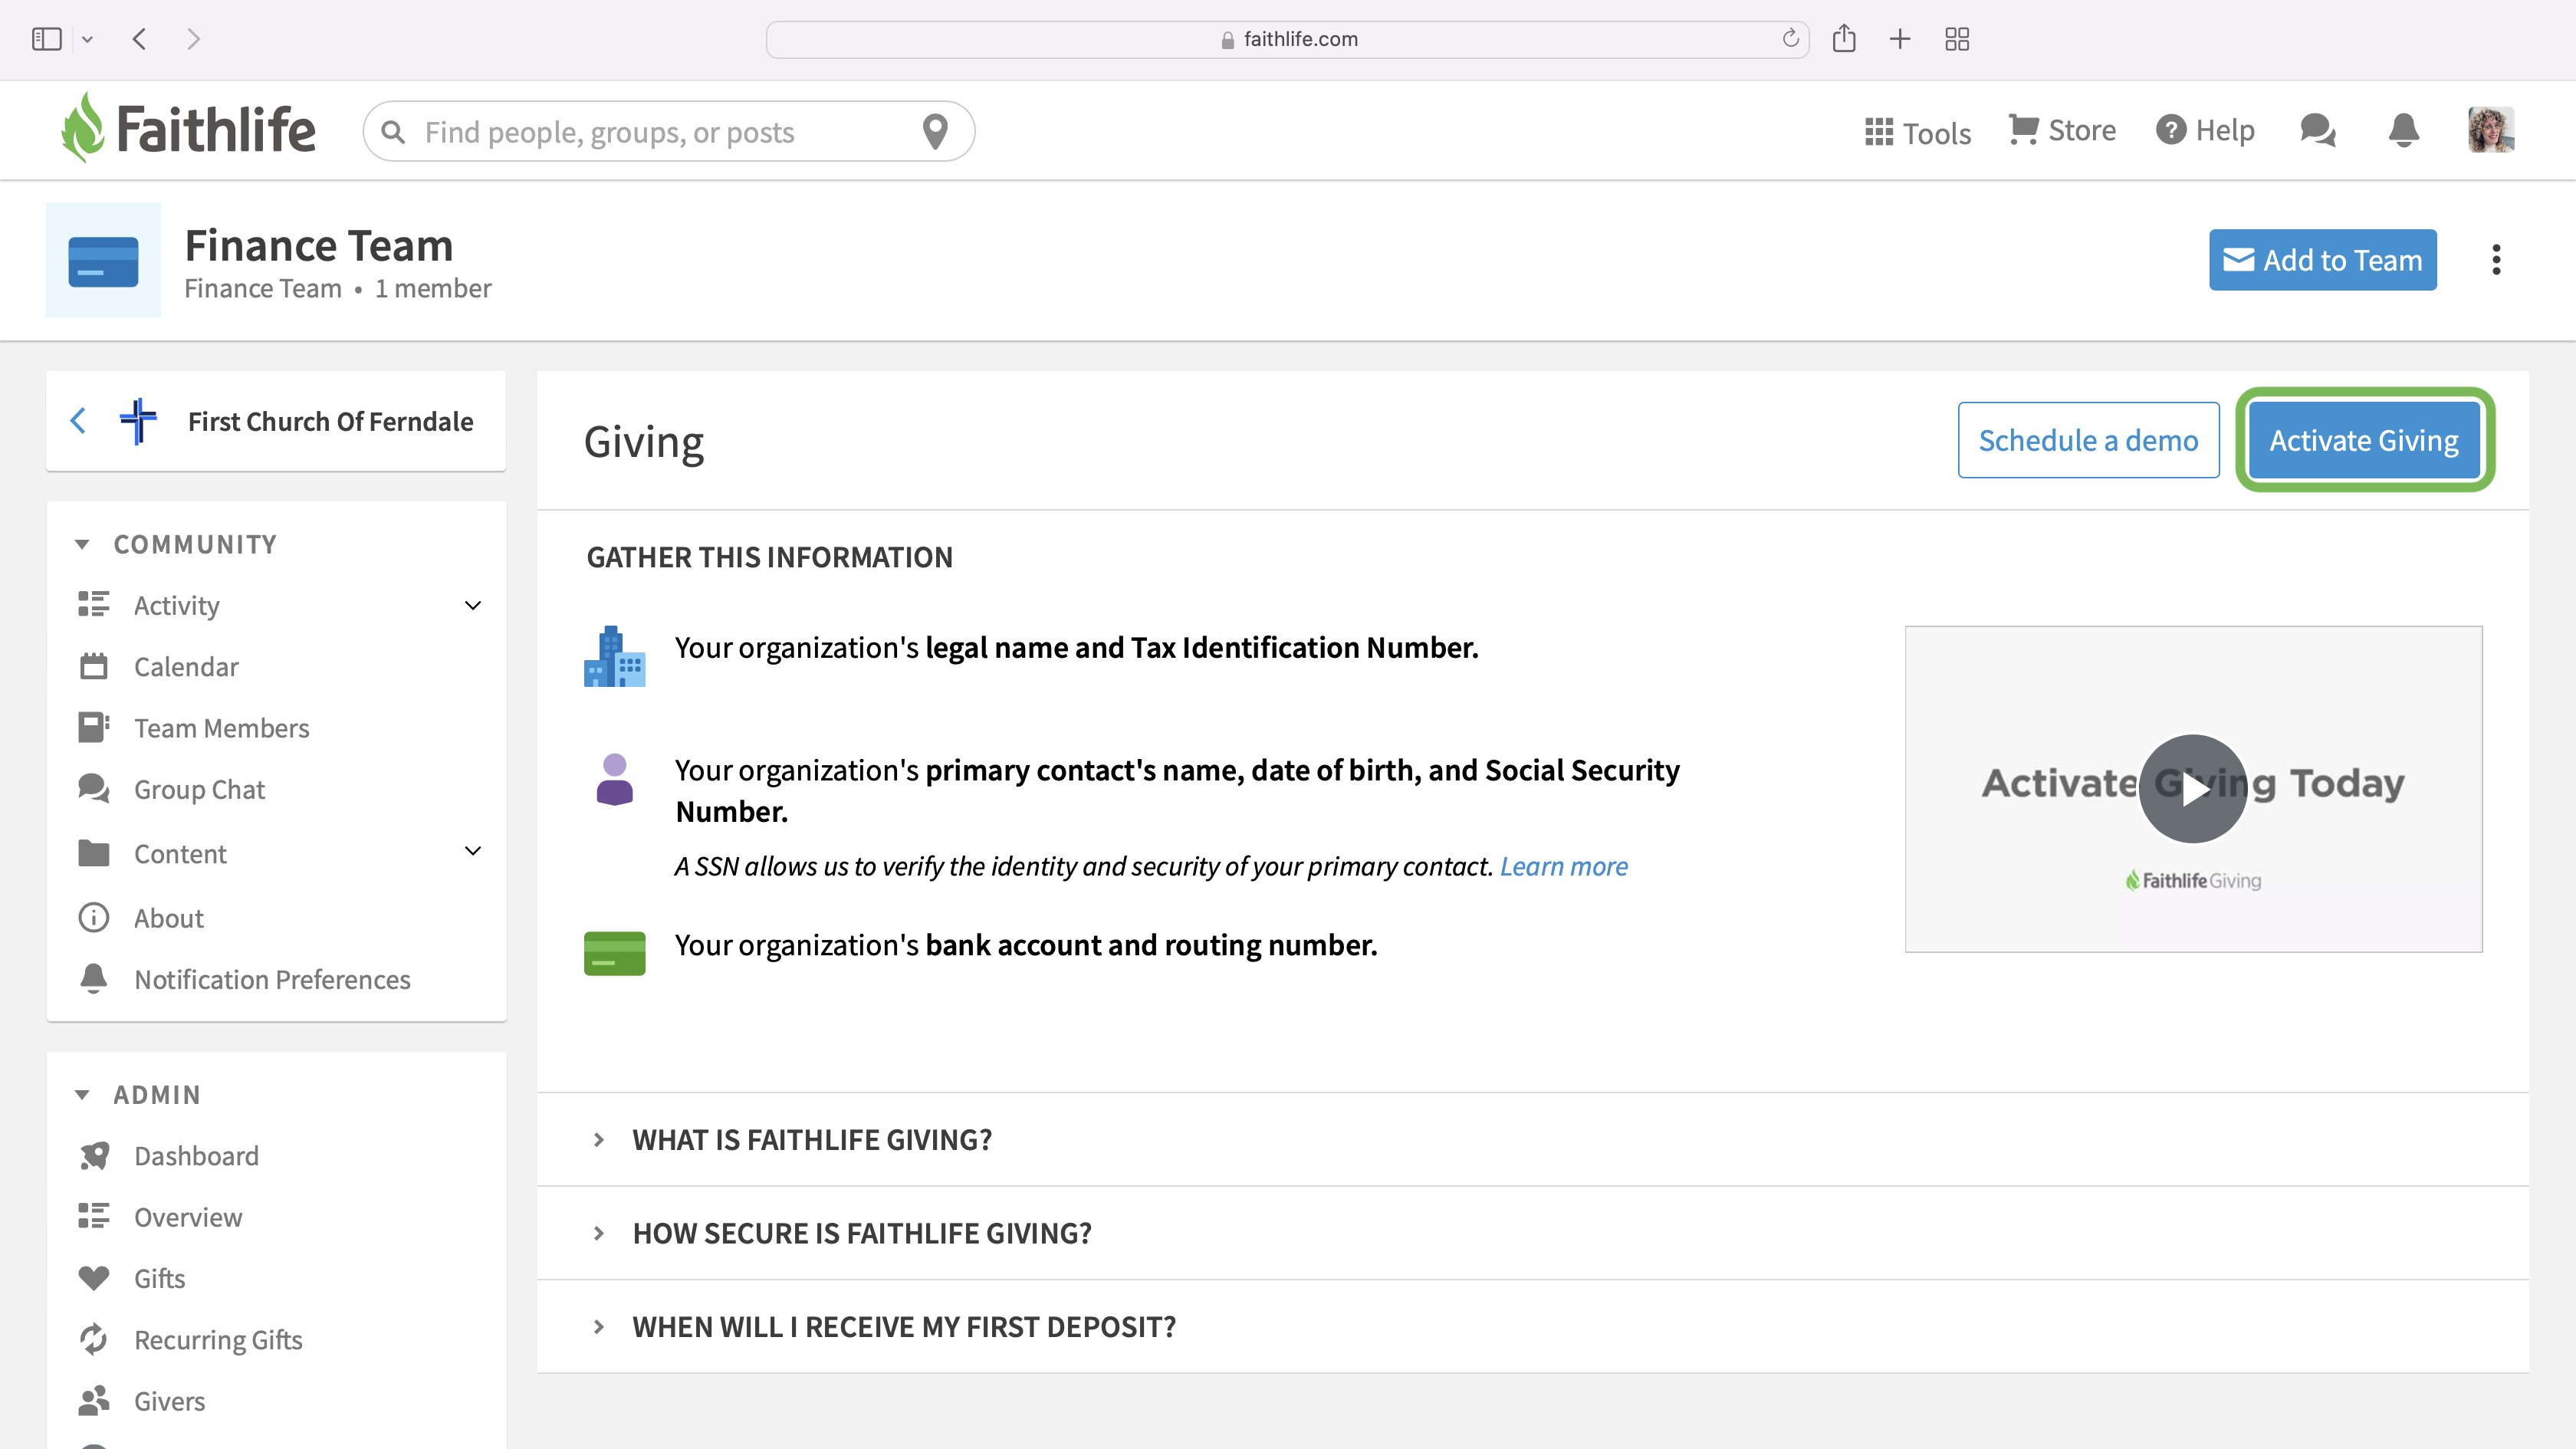The width and height of the screenshot is (2576, 1449).
Task: Open messages chat bubble icon
Action: (x=2317, y=130)
